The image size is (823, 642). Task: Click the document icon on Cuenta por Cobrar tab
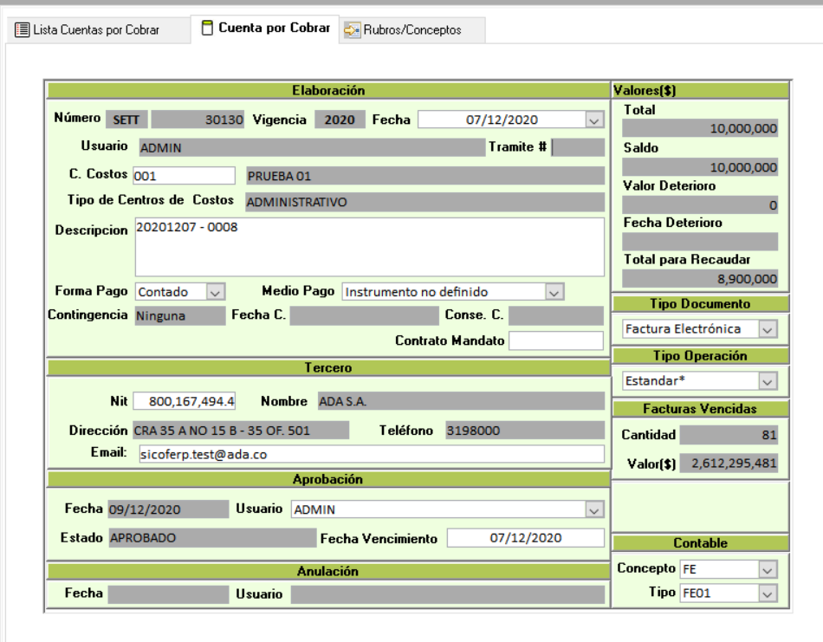coord(207,29)
